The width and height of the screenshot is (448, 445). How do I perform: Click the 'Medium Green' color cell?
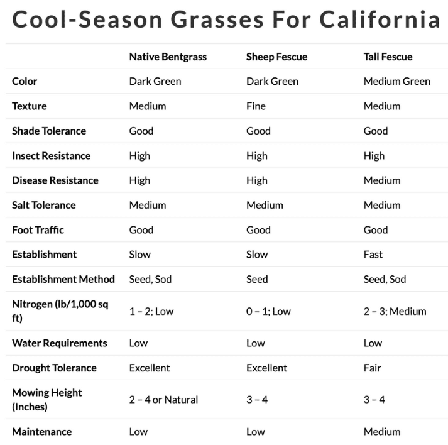pyautogui.click(x=397, y=81)
